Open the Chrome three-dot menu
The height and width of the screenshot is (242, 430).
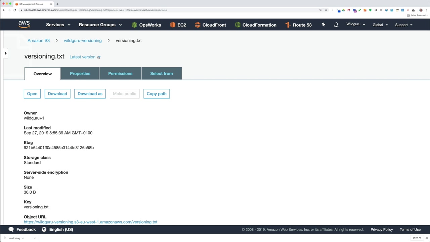[x=426, y=10]
